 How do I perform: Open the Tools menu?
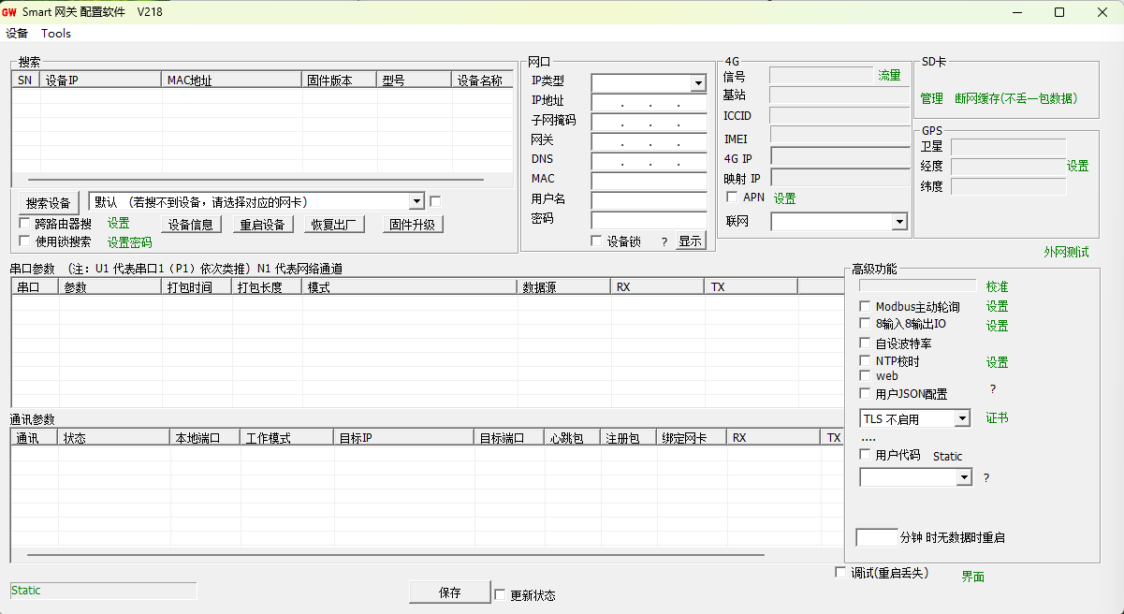coord(56,34)
